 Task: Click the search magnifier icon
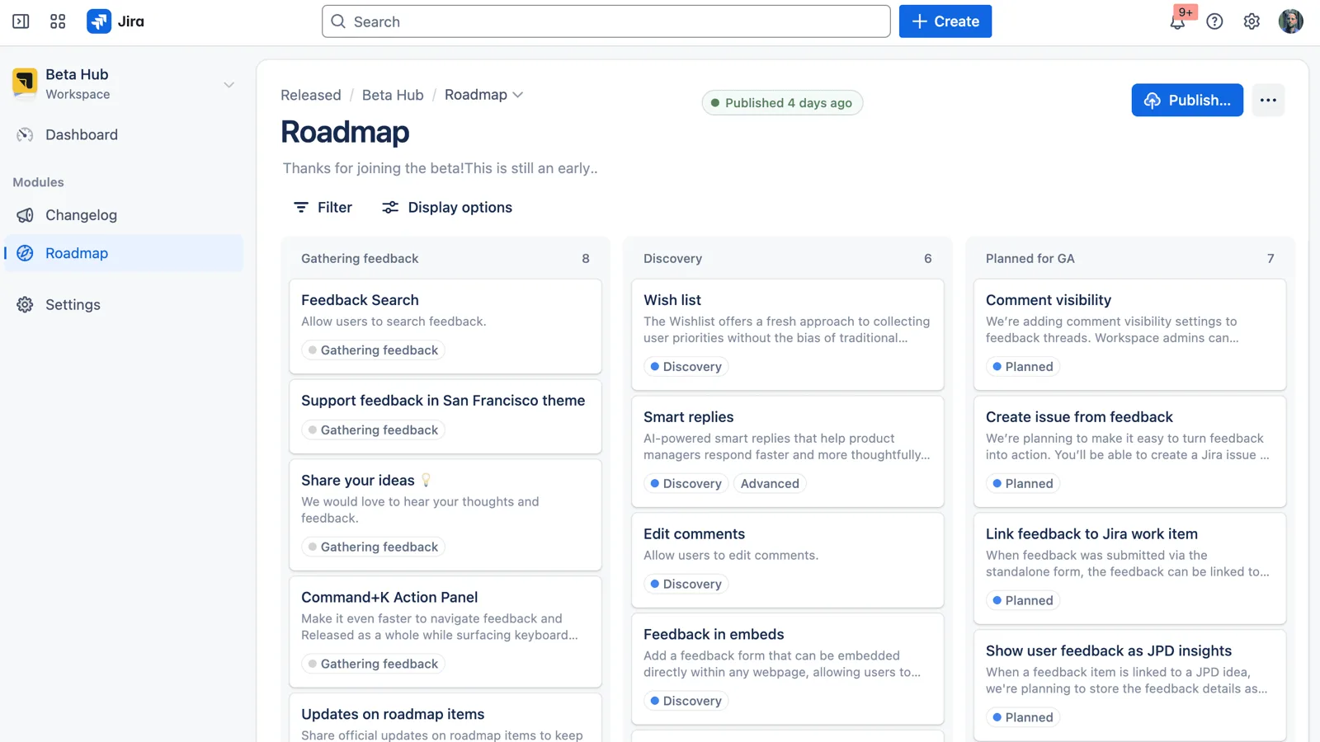(x=338, y=21)
